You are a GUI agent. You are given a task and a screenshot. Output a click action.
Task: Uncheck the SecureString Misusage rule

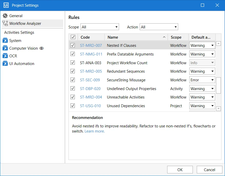coord(73,80)
